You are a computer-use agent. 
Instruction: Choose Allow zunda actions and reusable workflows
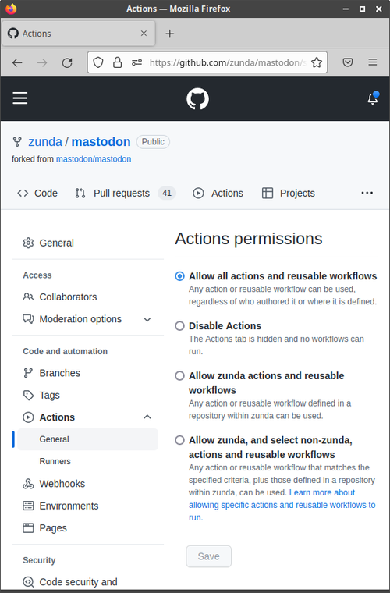click(x=180, y=376)
